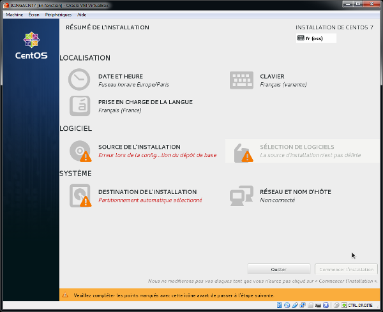Click the fr (oss) keyboard layout icon
383x312 pixels.
pyautogui.click(x=301, y=38)
